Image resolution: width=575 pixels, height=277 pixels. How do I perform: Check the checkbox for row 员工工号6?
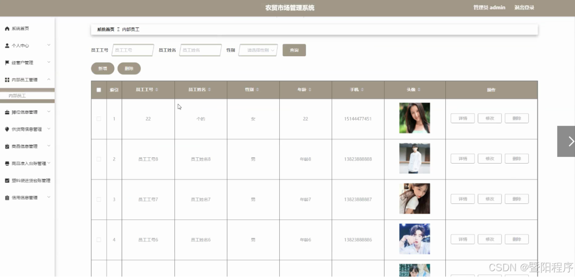tap(99, 240)
